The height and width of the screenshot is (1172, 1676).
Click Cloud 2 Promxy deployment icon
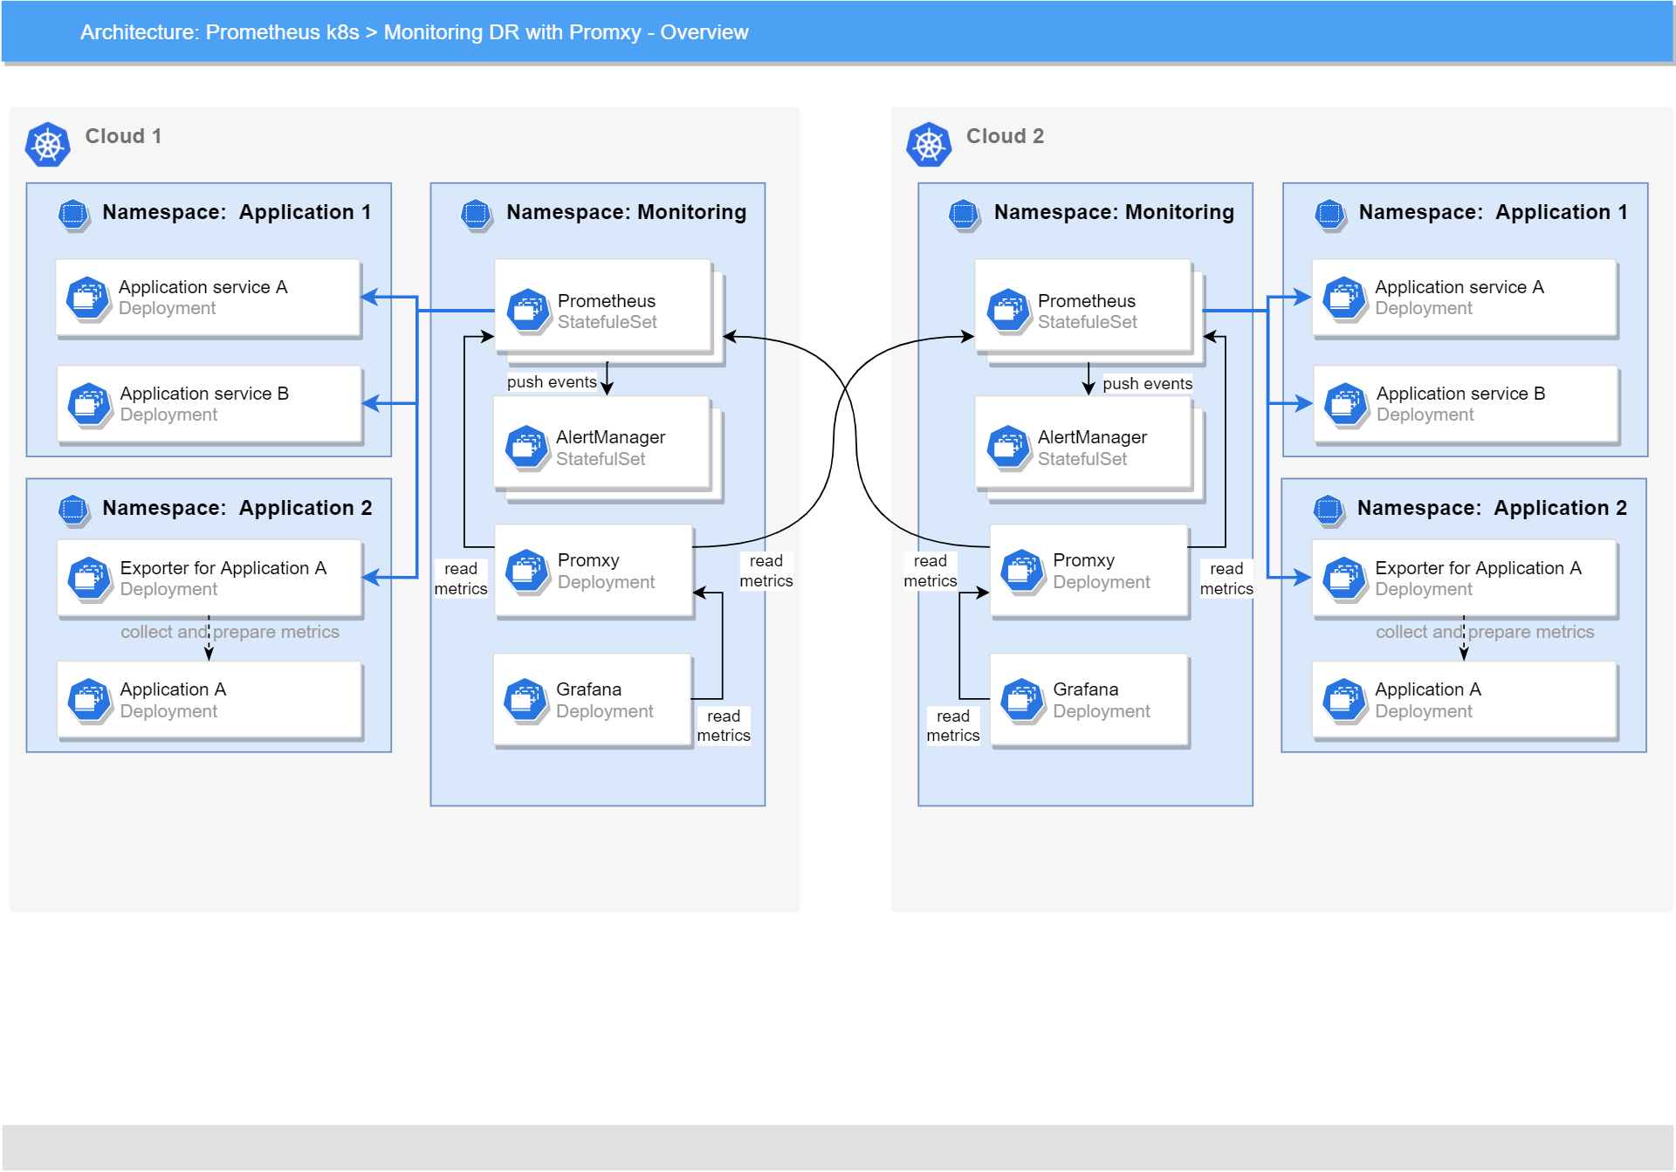tap(1022, 572)
